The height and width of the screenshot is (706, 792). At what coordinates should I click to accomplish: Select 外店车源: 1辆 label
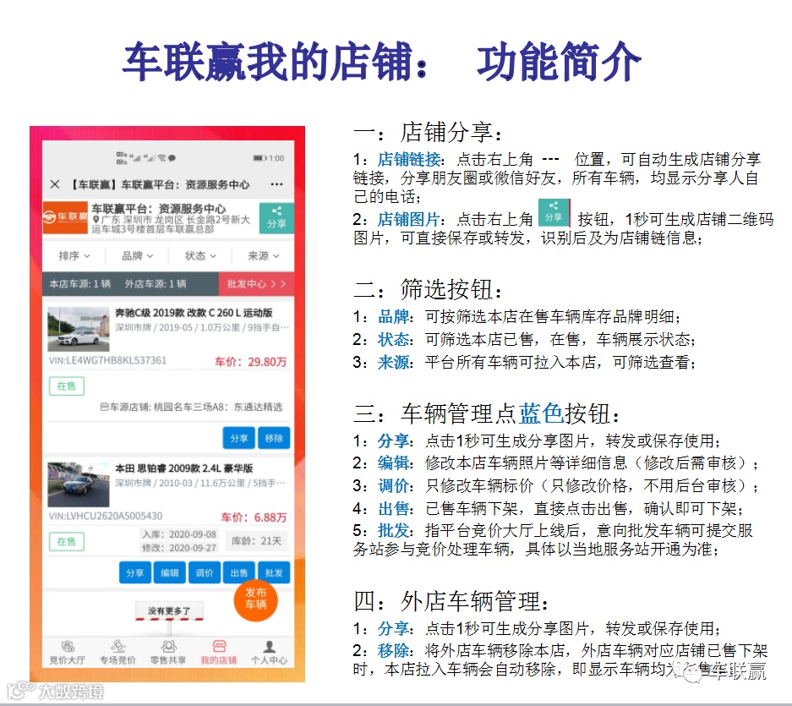click(x=156, y=284)
